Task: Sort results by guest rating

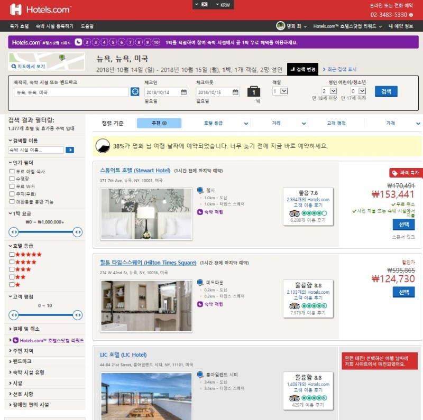Action: tap(336, 123)
